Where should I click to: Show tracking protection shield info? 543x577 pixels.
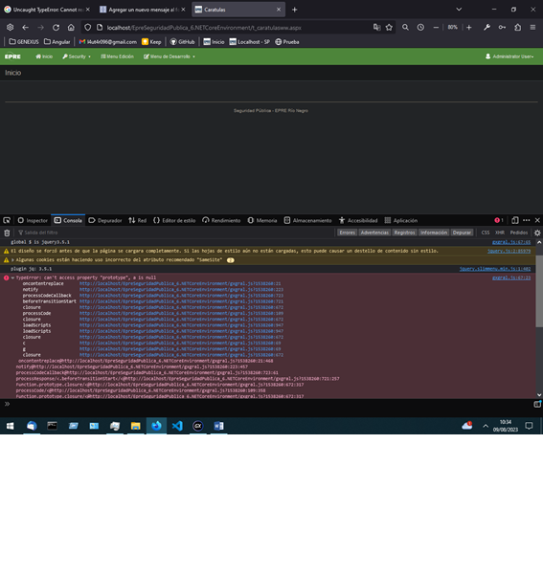click(88, 28)
